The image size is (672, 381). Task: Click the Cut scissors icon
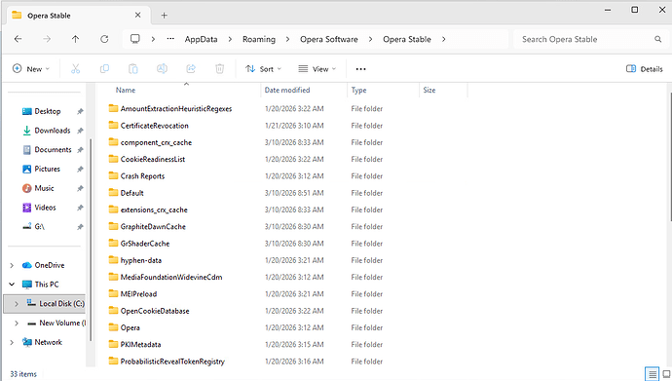75,68
